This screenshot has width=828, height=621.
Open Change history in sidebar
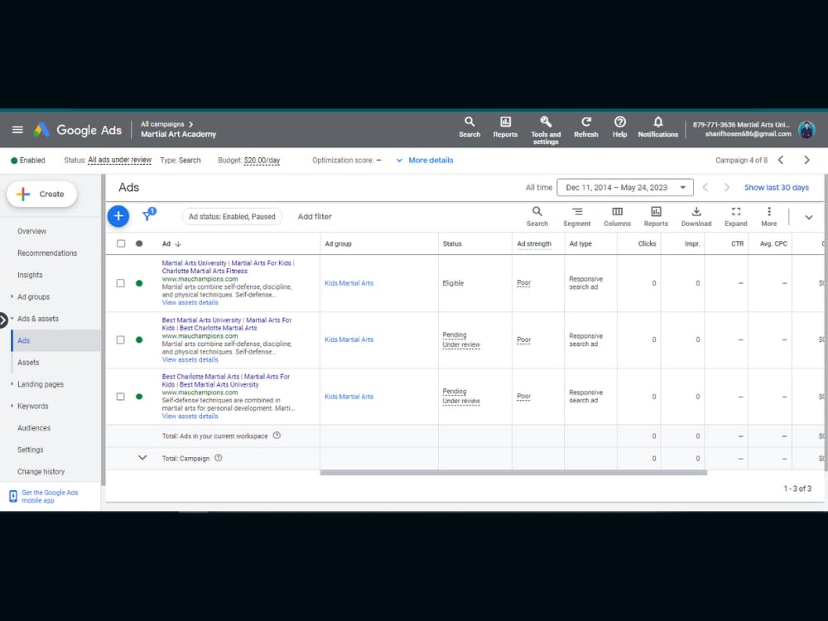pyautogui.click(x=41, y=472)
